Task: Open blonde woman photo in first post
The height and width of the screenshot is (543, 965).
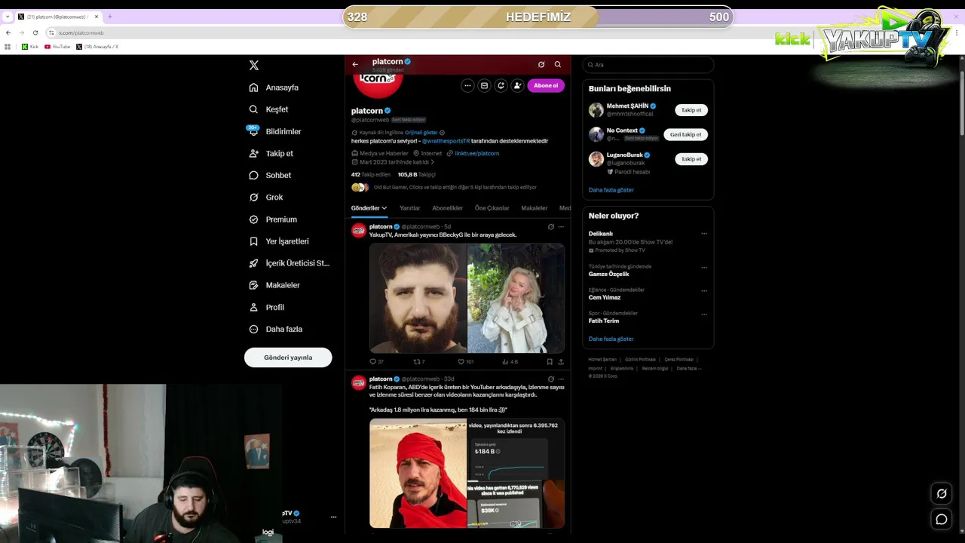Action: point(516,298)
